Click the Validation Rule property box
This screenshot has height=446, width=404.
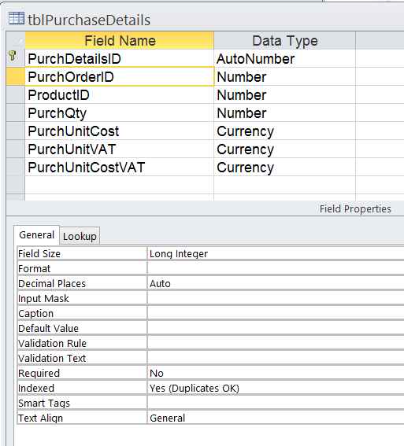click(x=276, y=343)
